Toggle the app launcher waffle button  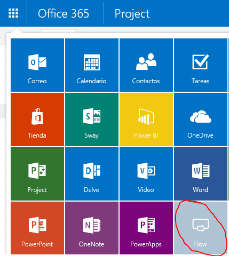[x=13, y=13]
